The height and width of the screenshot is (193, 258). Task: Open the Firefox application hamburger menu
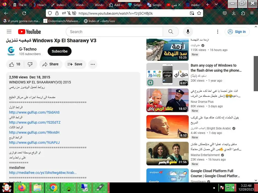point(252,13)
